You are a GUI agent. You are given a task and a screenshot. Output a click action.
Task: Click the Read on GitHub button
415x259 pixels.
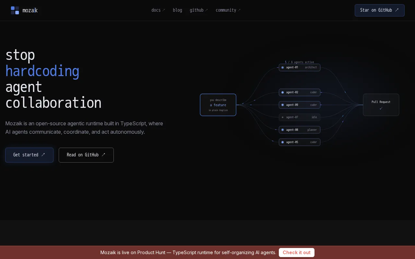(86, 155)
